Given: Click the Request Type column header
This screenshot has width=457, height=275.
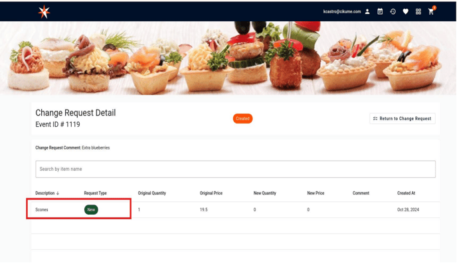Looking at the screenshot, I should click(95, 193).
